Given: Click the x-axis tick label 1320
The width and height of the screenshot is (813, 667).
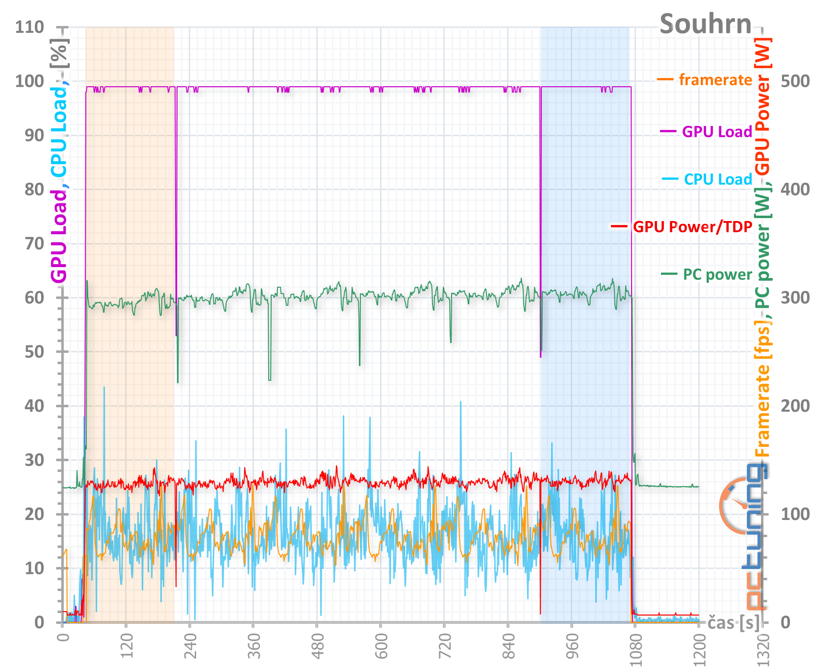Looking at the screenshot, I should 763,649.
